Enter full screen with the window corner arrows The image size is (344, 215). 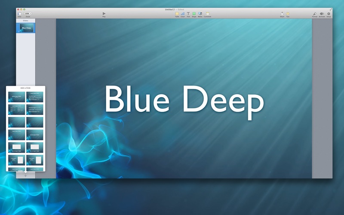tap(330, 9)
